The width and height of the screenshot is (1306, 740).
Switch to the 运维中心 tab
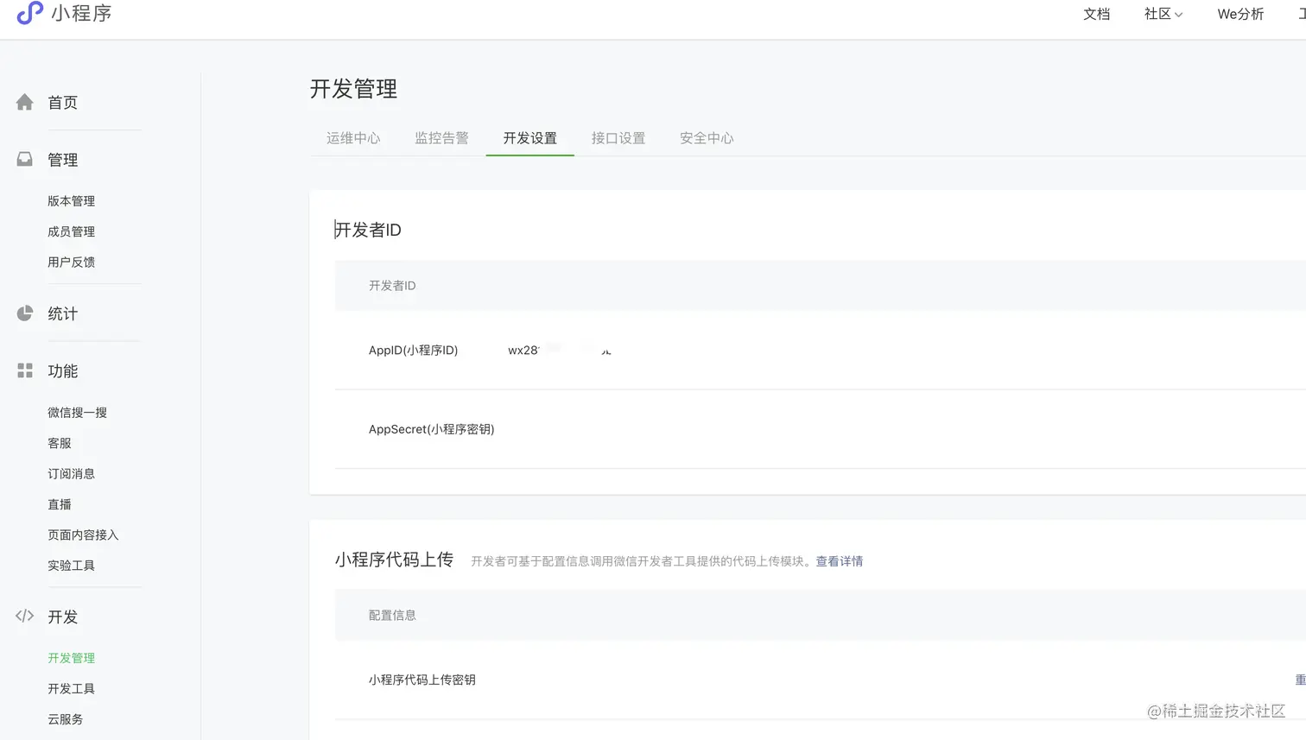click(353, 138)
